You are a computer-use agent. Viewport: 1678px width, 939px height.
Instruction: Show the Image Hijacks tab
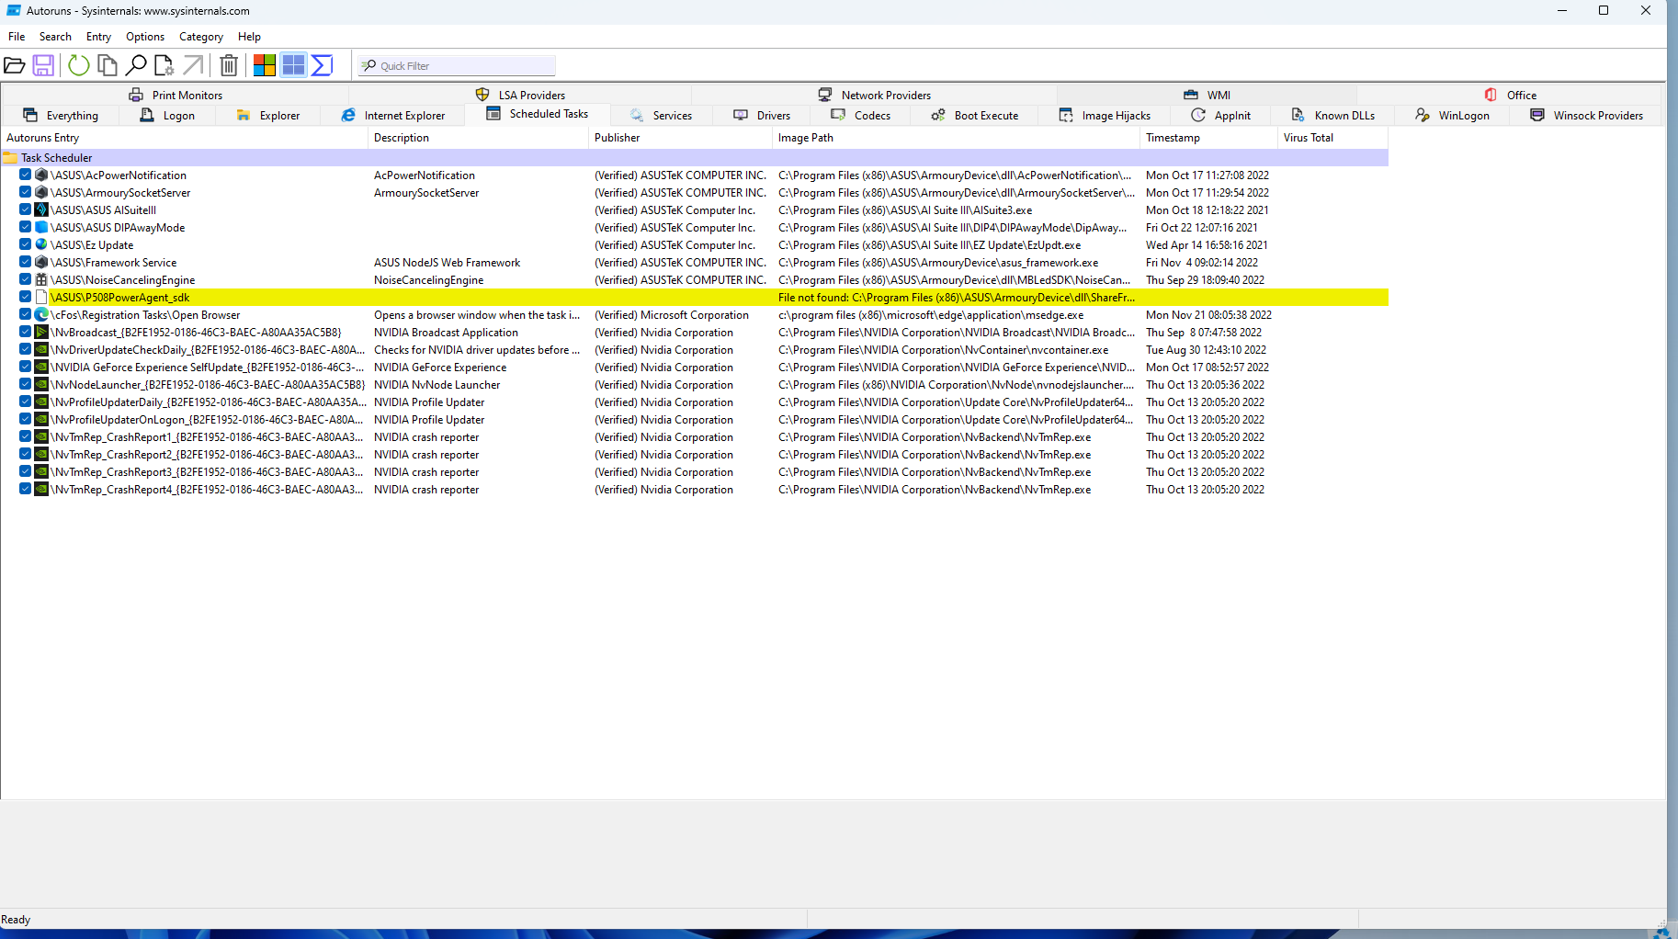pos(1105,116)
